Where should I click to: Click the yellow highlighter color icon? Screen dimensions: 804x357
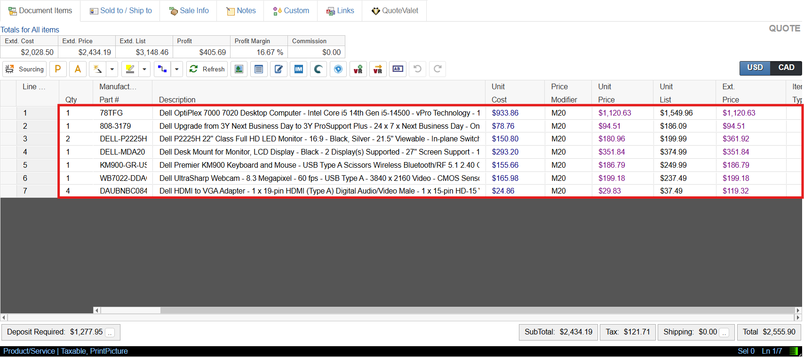(130, 69)
